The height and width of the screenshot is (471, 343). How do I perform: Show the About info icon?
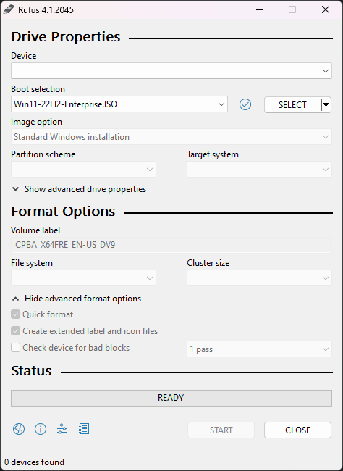41,429
